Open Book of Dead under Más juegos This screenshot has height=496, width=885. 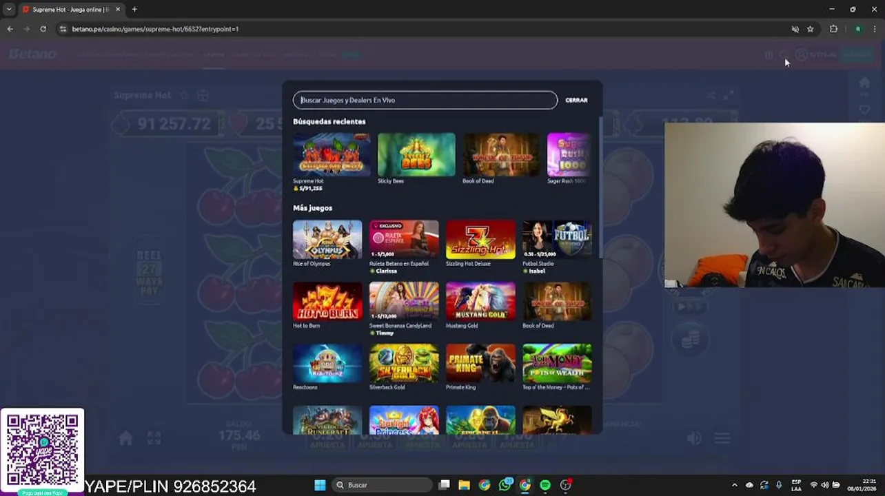(x=557, y=302)
